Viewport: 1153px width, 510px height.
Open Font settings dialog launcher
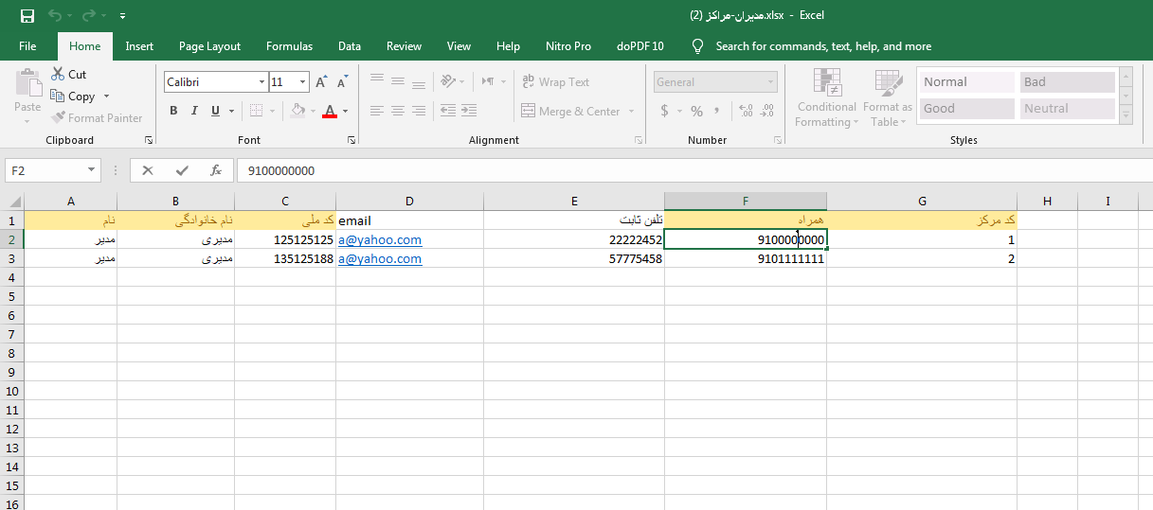351,140
